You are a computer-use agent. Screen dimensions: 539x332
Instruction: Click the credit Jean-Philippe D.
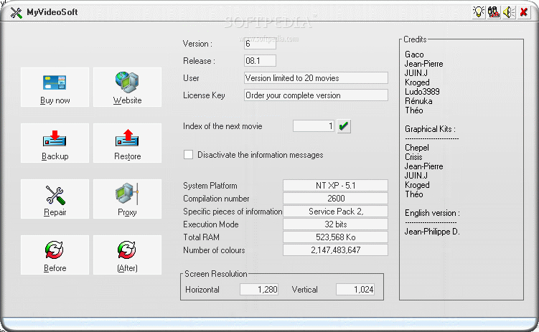click(x=432, y=232)
